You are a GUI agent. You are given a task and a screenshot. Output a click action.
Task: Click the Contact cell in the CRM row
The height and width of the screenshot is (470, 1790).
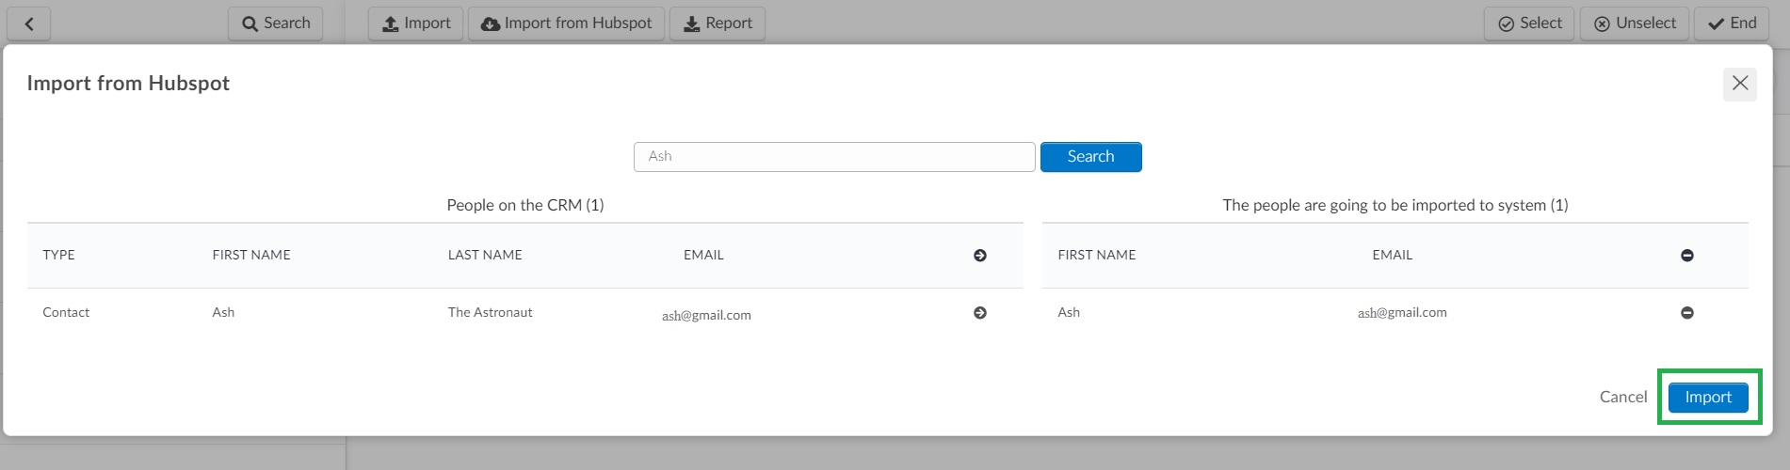tap(66, 312)
